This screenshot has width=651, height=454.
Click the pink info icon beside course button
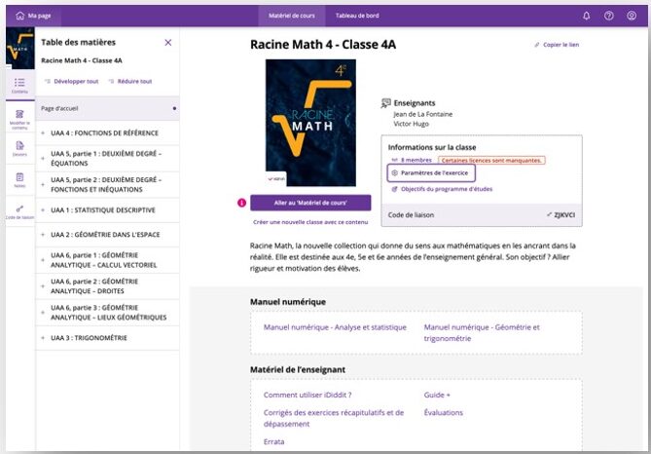(241, 203)
